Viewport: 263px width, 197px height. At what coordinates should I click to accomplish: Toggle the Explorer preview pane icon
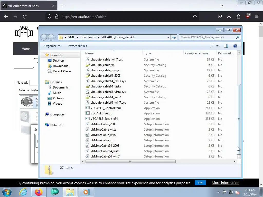pyautogui.click(x=226, y=46)
